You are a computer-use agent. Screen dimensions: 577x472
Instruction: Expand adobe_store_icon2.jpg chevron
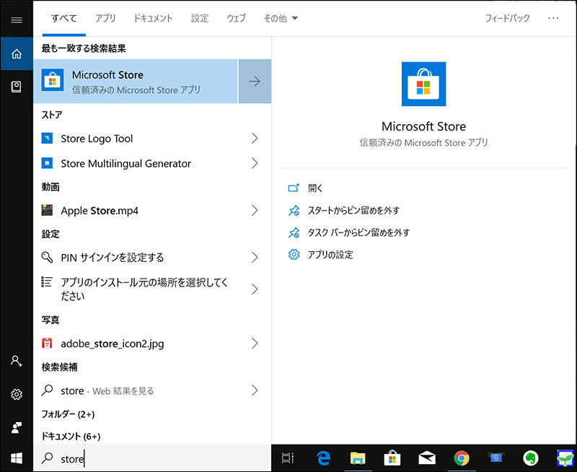[255, 343]
